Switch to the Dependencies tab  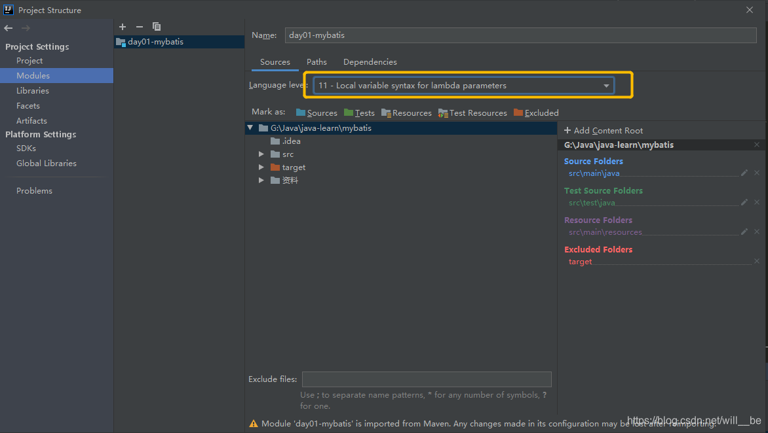coord(370,62)
